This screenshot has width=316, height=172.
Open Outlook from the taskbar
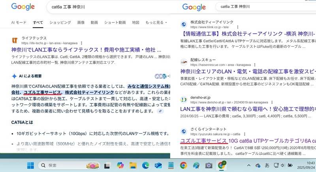158,165
